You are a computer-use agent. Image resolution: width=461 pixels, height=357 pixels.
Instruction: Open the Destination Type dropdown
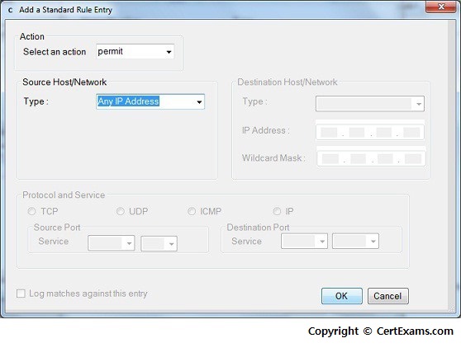point(370,104)
